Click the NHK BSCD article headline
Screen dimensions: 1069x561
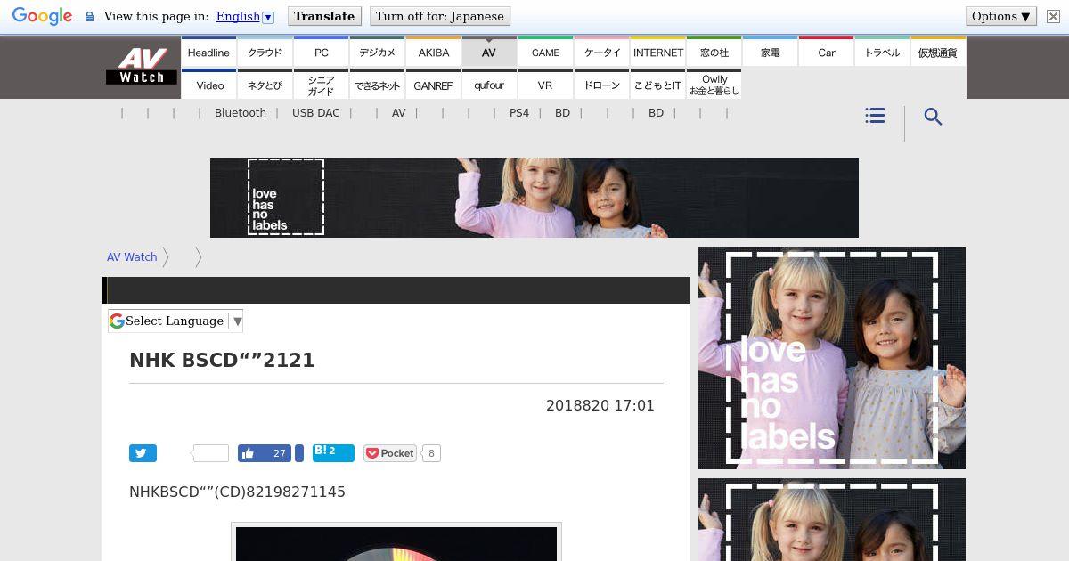[222, 360]
